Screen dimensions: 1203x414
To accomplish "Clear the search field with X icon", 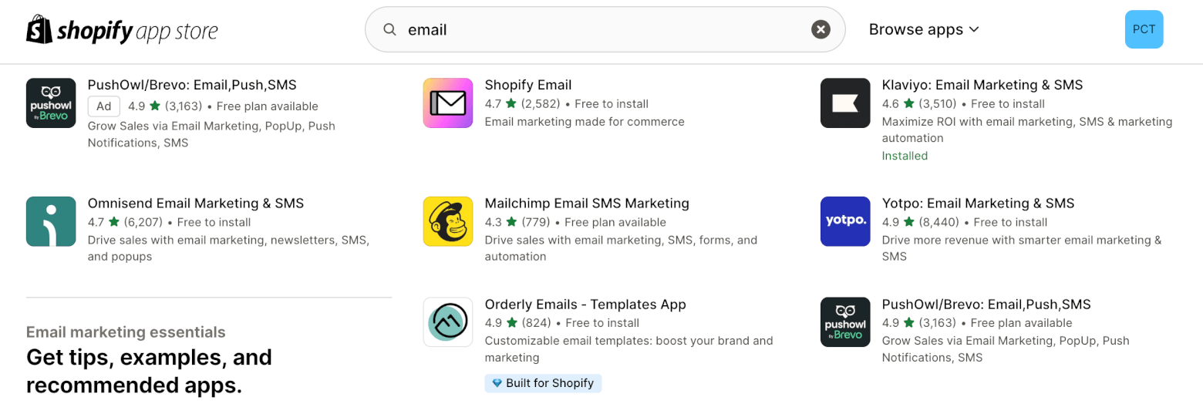I will coord(821,30).
